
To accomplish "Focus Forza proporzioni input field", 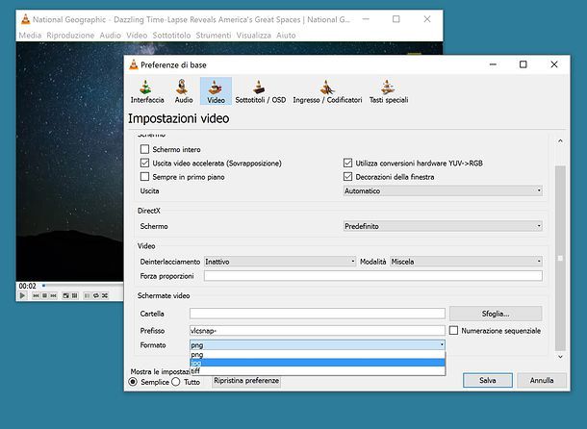I will [372, 276].
